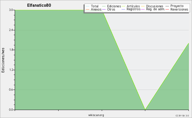Click the wikiscan.org label below chart
The image size is (192, 118).
(x=96, y=115)
